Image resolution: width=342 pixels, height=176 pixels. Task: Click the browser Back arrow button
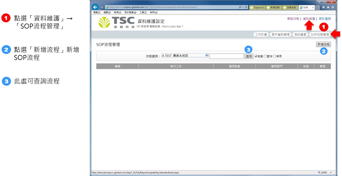[95, 7]
